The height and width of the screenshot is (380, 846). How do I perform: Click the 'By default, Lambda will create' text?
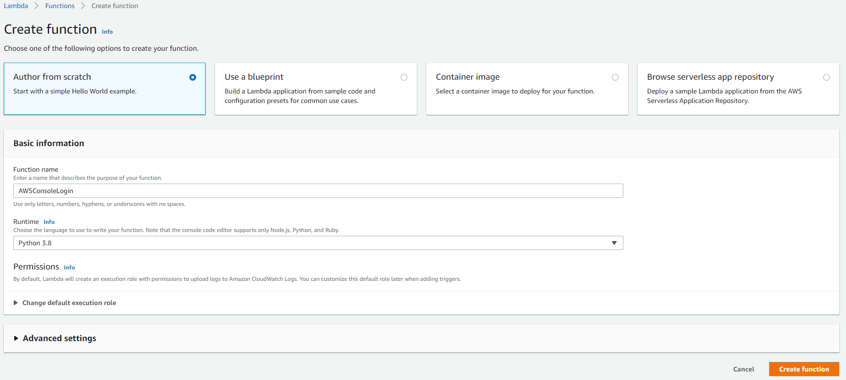click(237, 279)
